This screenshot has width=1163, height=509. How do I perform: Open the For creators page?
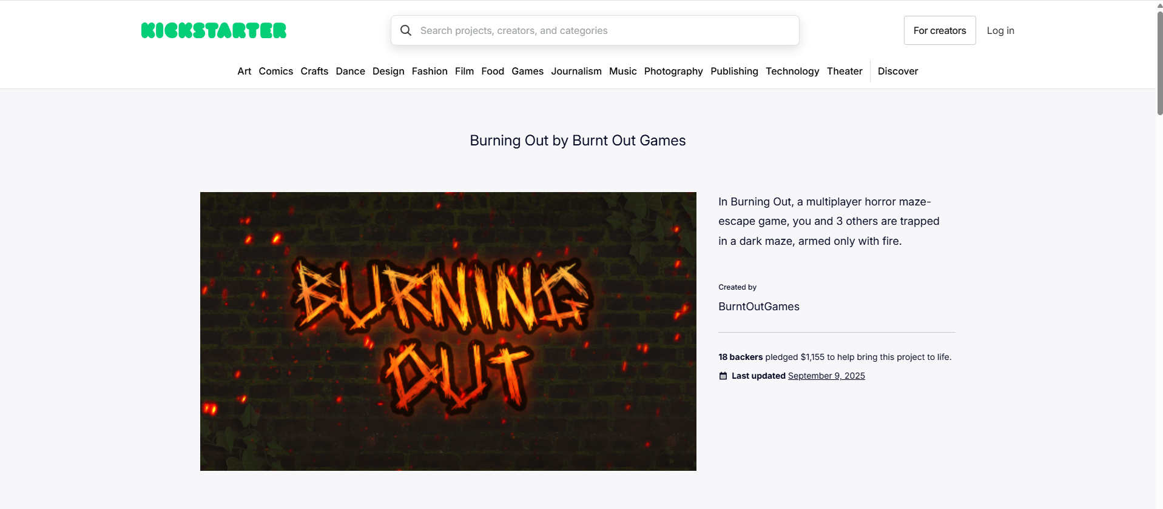pyautogui.click(x=940, y=30)
